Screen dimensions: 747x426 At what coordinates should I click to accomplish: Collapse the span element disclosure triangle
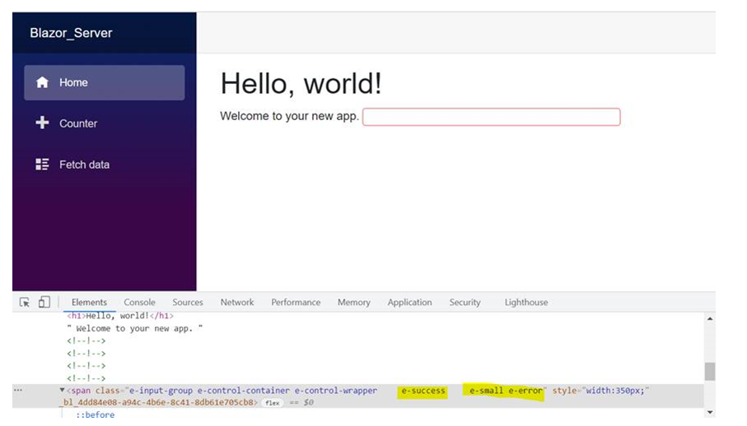[63, 391]
